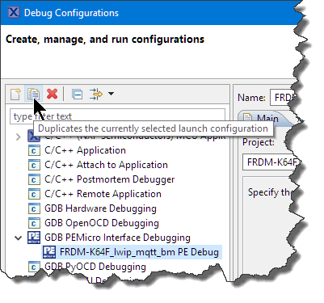Select GDB OpenOCD Debugging entry
324x303 pixels.
coord(102,223)
